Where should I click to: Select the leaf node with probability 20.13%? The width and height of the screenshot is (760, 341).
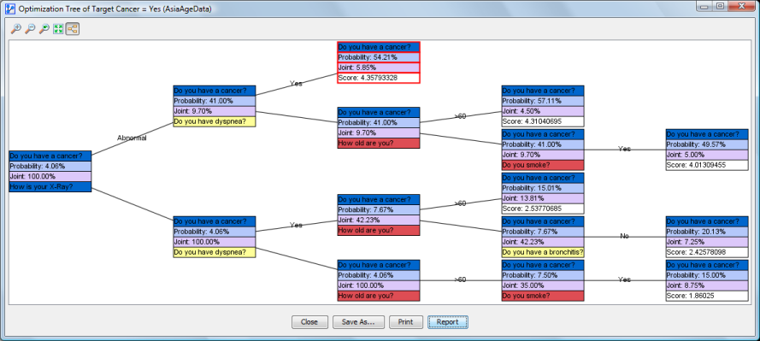[x=707, y=237]
